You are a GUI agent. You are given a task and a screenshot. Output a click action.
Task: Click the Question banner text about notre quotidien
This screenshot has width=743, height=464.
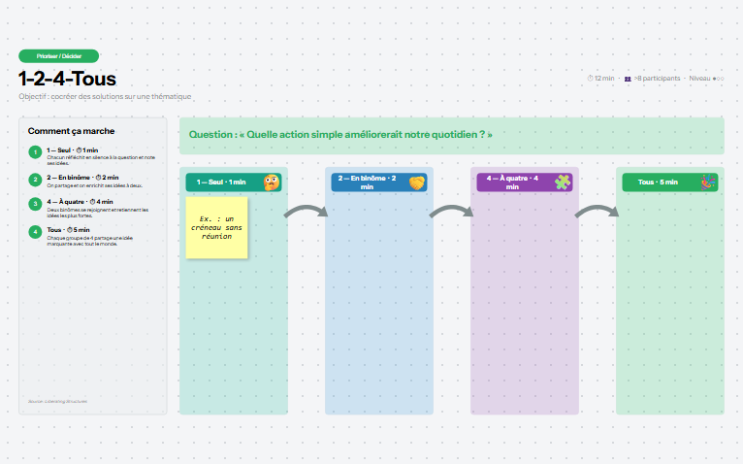tap(340, 135)
